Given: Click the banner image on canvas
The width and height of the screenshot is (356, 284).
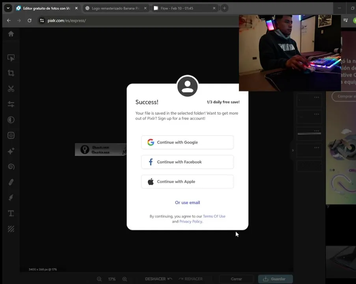Looking at the screenshot, I should click(101, 149).
